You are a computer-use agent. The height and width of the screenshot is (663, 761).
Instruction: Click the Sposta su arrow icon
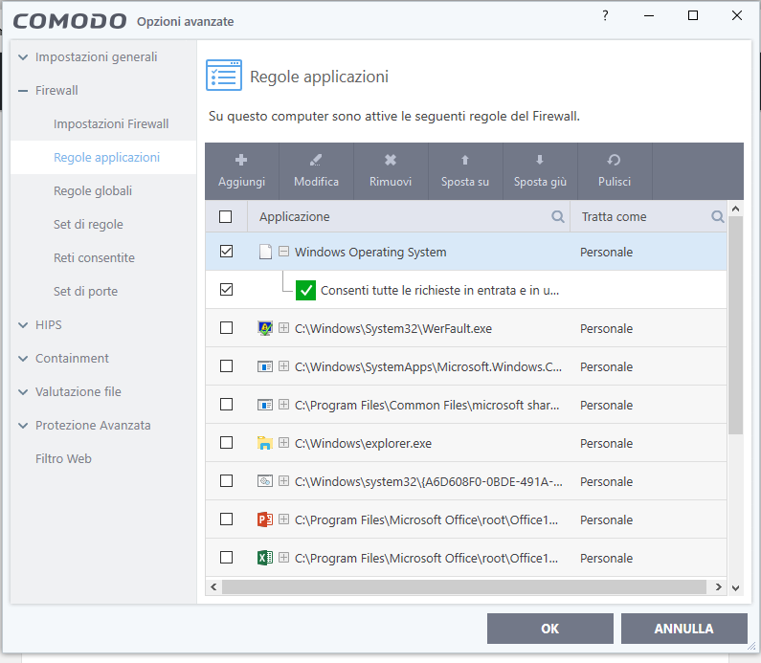click(x=465, y=161)
